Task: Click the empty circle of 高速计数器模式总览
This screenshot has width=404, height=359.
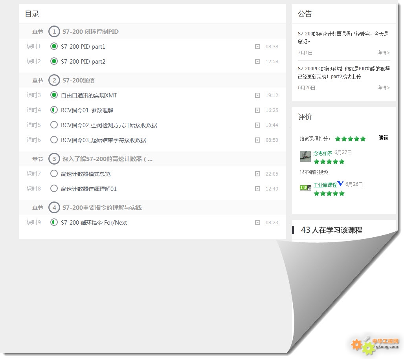Action: 54,174
